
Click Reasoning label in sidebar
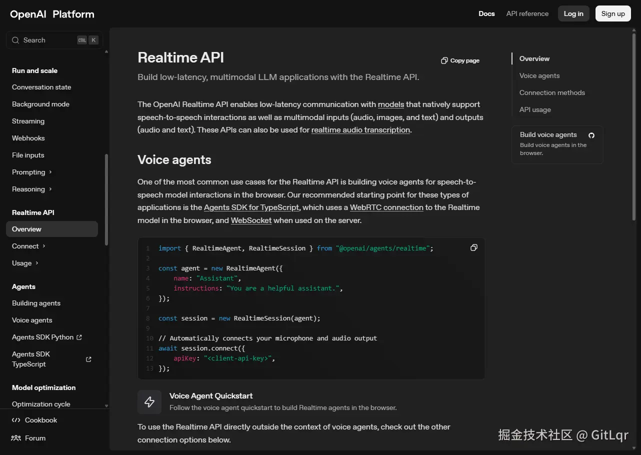pyautogui.click(x=28, y=189)
